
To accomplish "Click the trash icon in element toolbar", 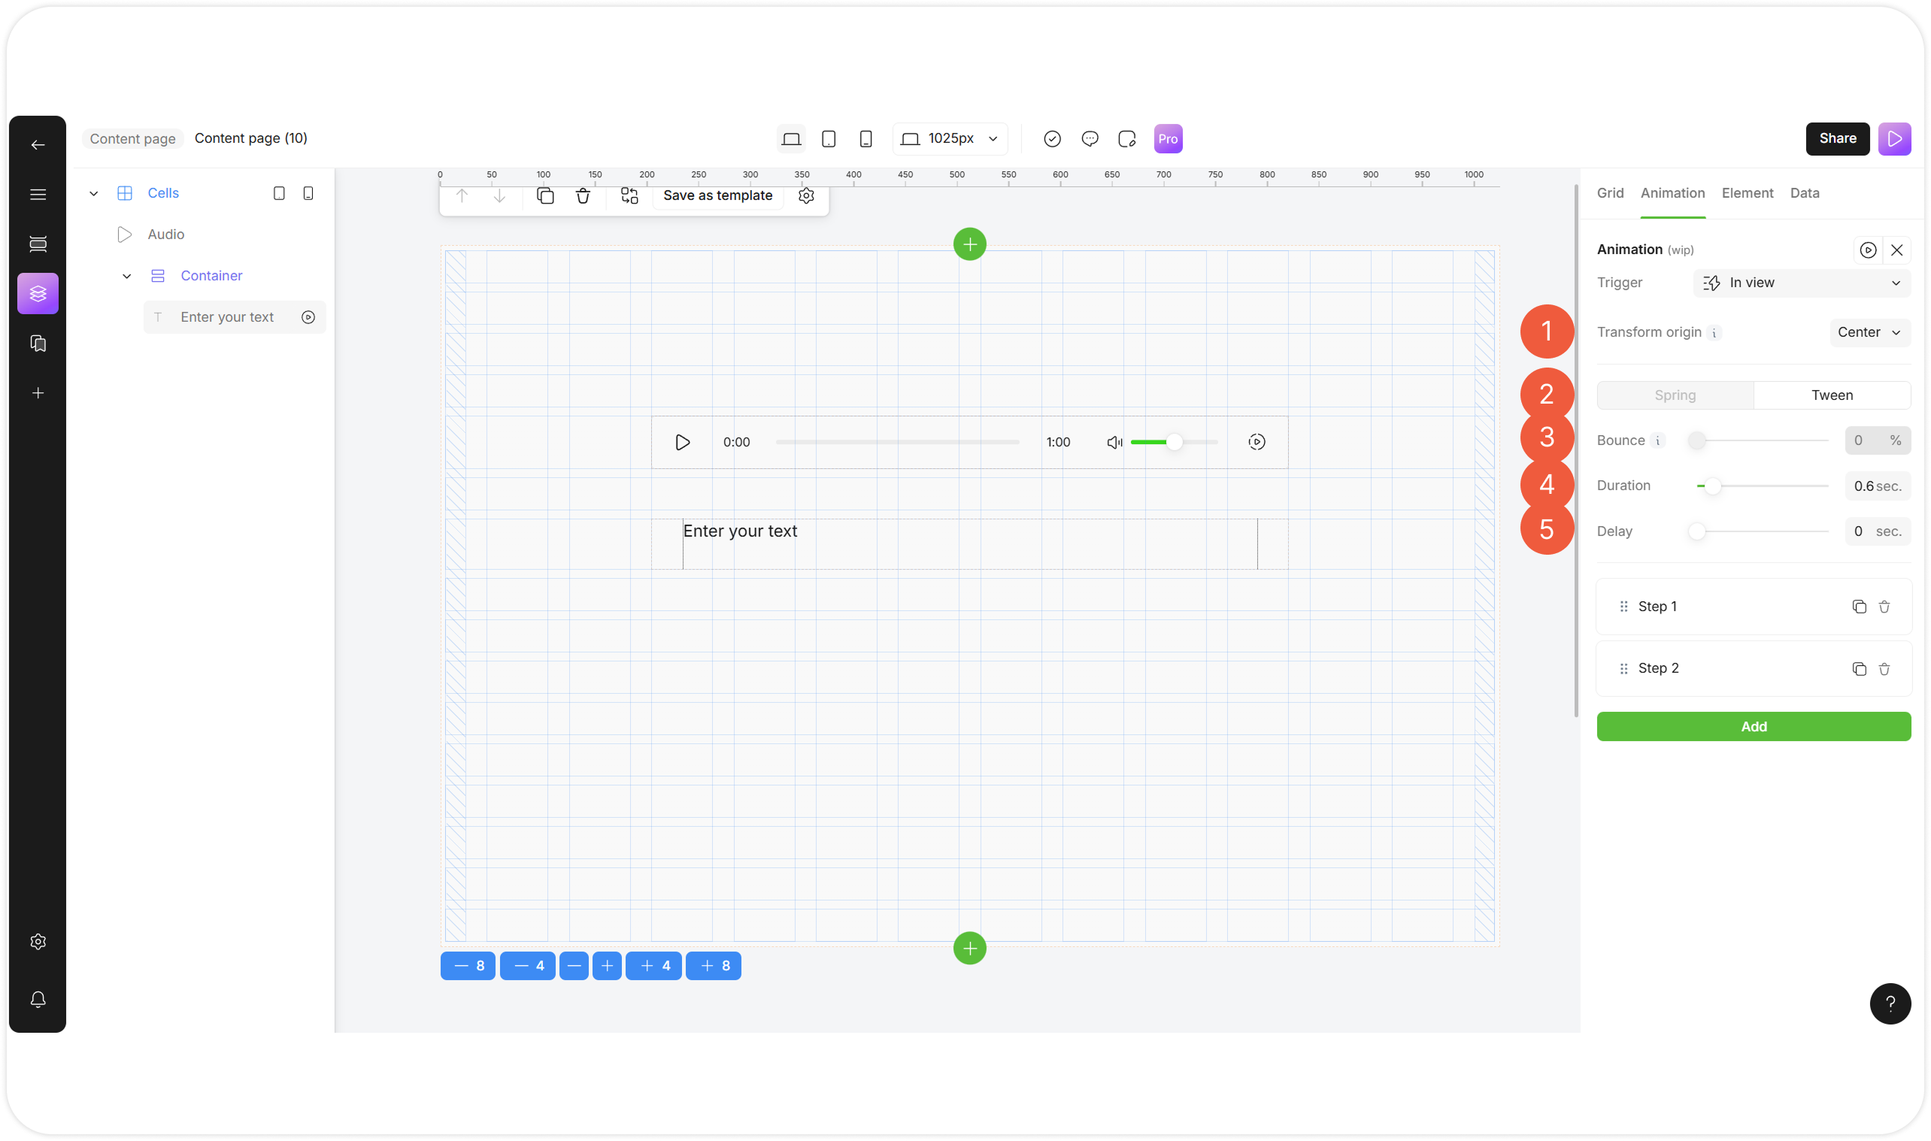I will [x=583, y=196].
